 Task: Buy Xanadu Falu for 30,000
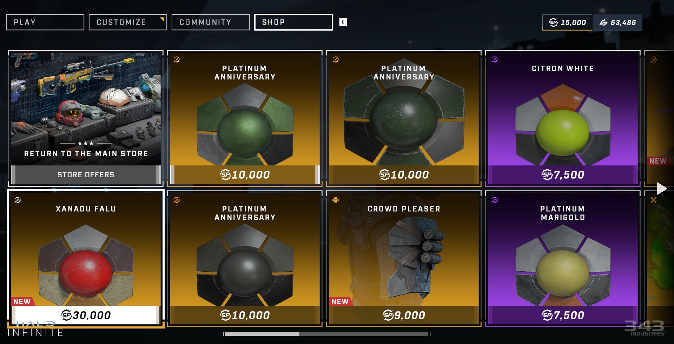86,315
